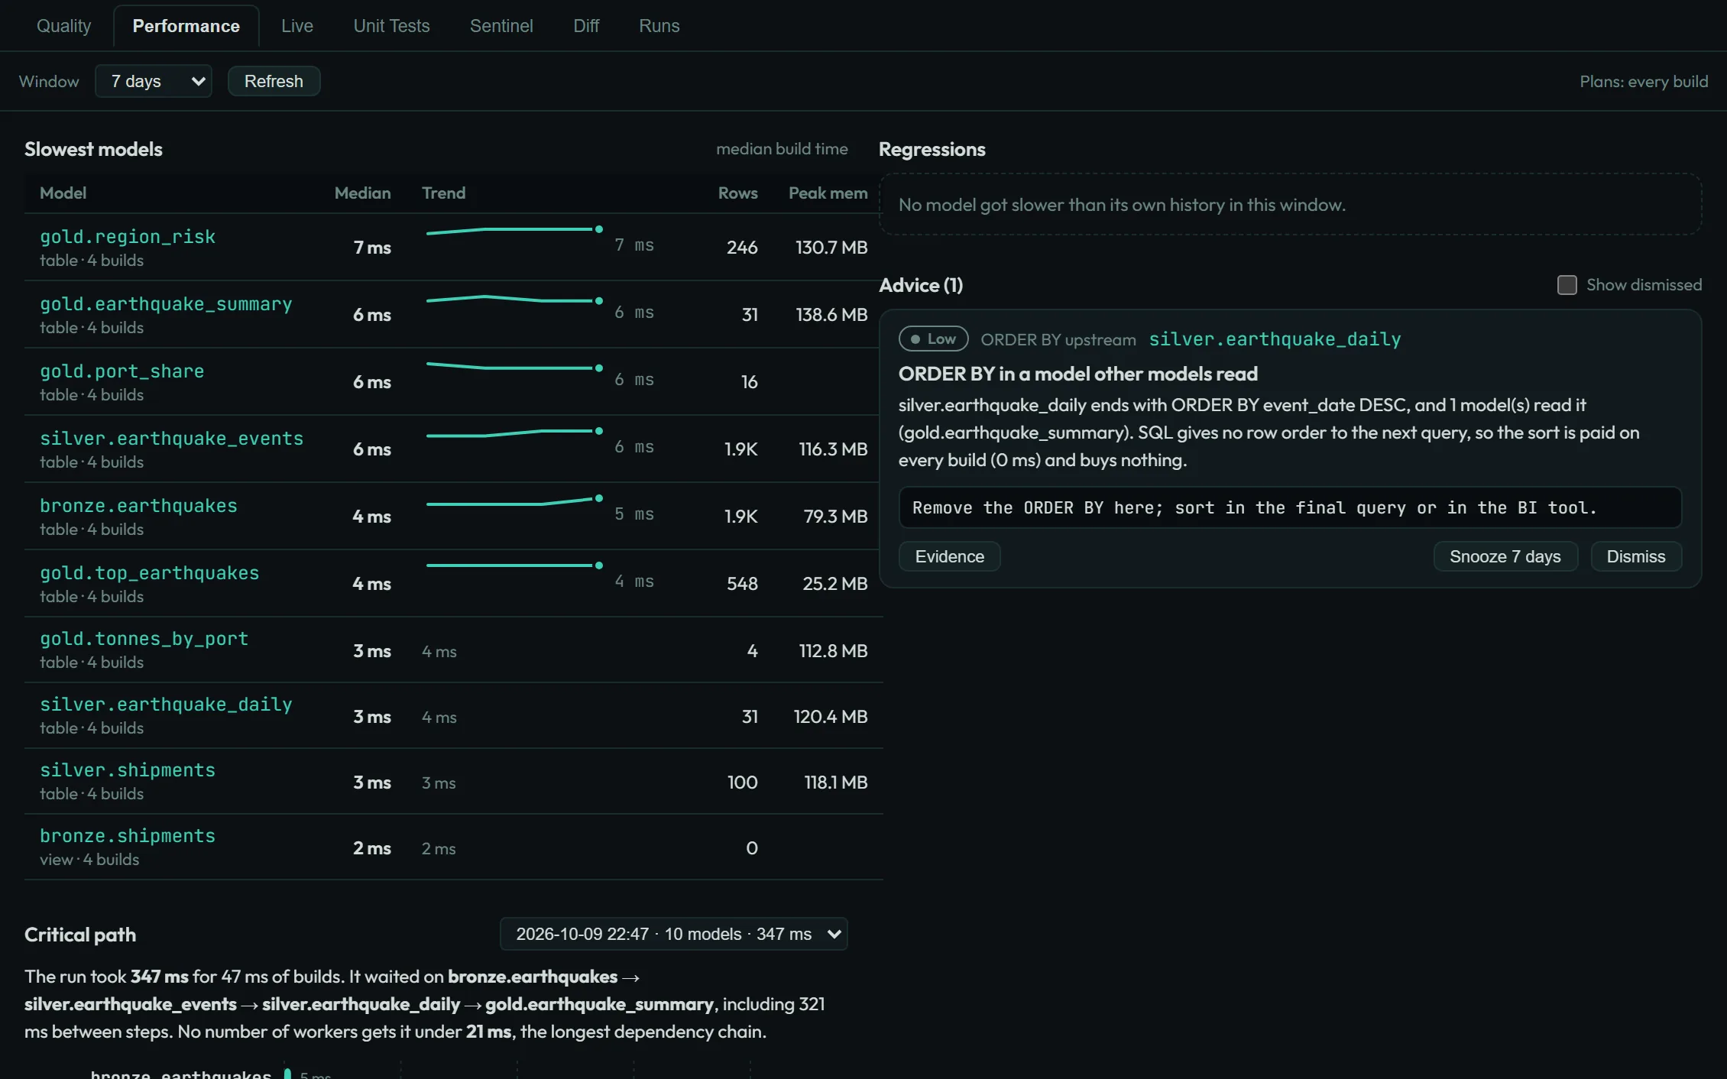
Task: Snooze the advice for 7 days
Action: coord(1505,556)
